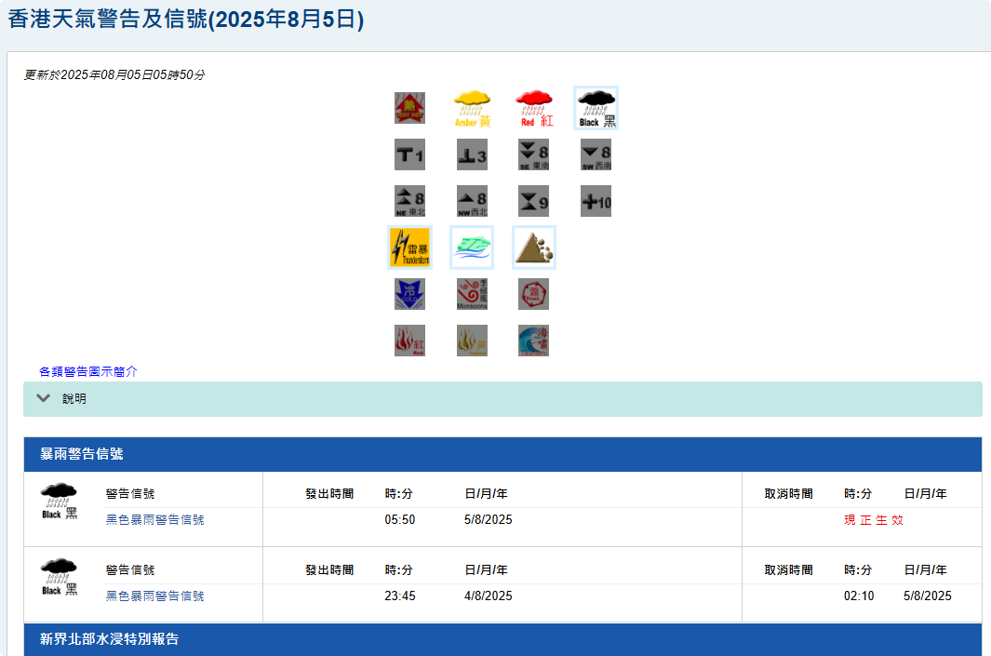Click the Frost warning icon
991x656 pixels.
534,295
